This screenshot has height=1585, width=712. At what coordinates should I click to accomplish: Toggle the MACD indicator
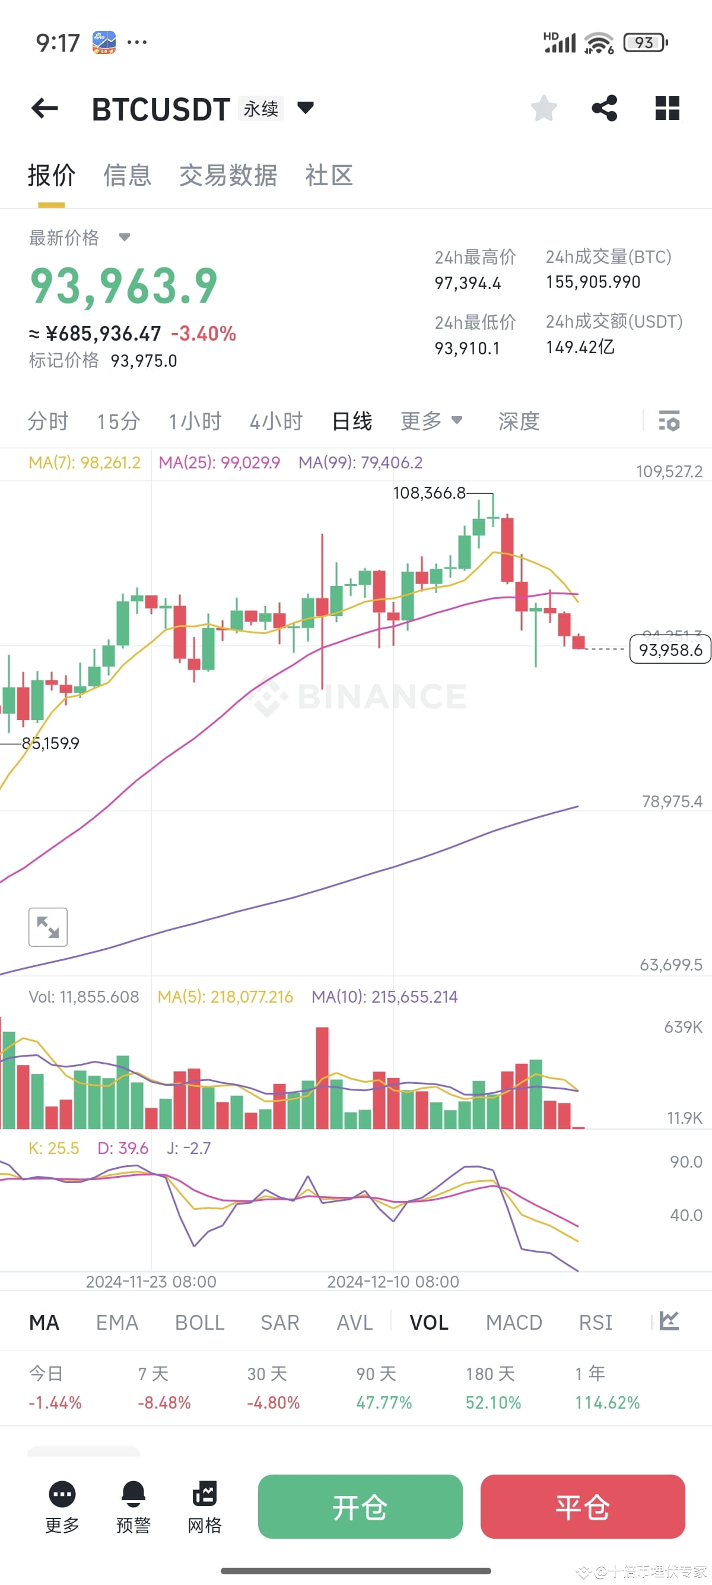[514, 1322]
